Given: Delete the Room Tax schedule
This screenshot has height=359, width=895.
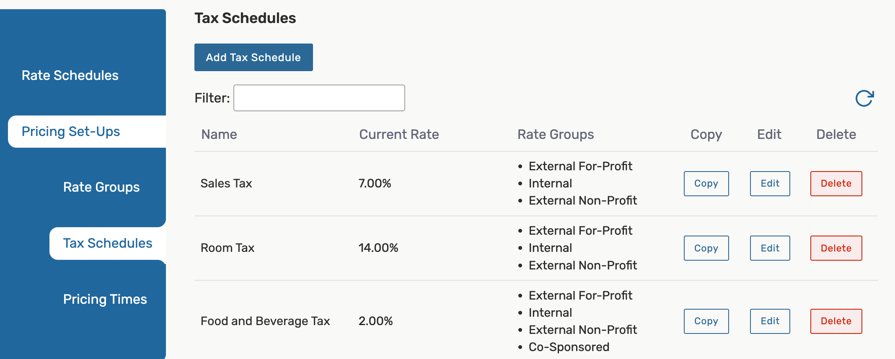Looking at the screenshot, I should (x=836, y=248).
